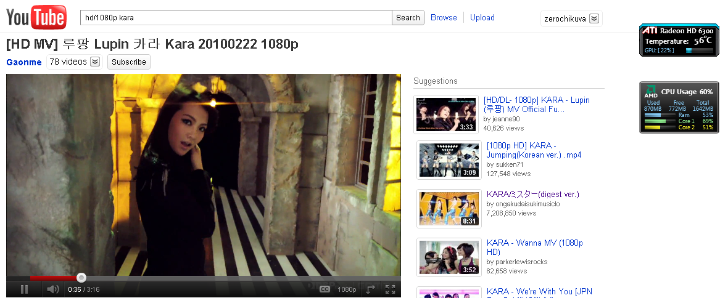The height and width of the screenshot is (298, 720).
Task: Open the '[1080p HD] KARA - Jumping' title link
Action: click(534, 150)
